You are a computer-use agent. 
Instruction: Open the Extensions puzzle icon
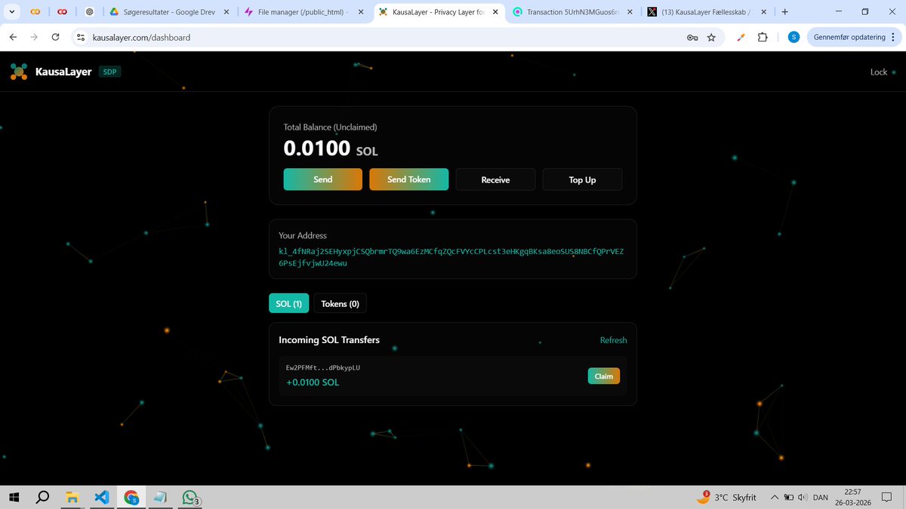(763, 38)
